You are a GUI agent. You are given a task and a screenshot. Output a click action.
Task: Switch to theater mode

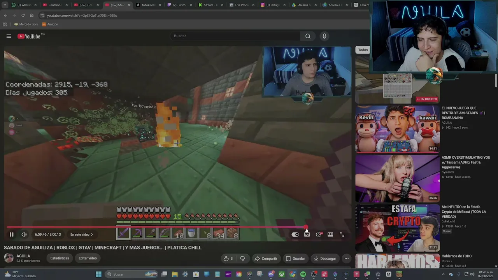coord(330,234)
